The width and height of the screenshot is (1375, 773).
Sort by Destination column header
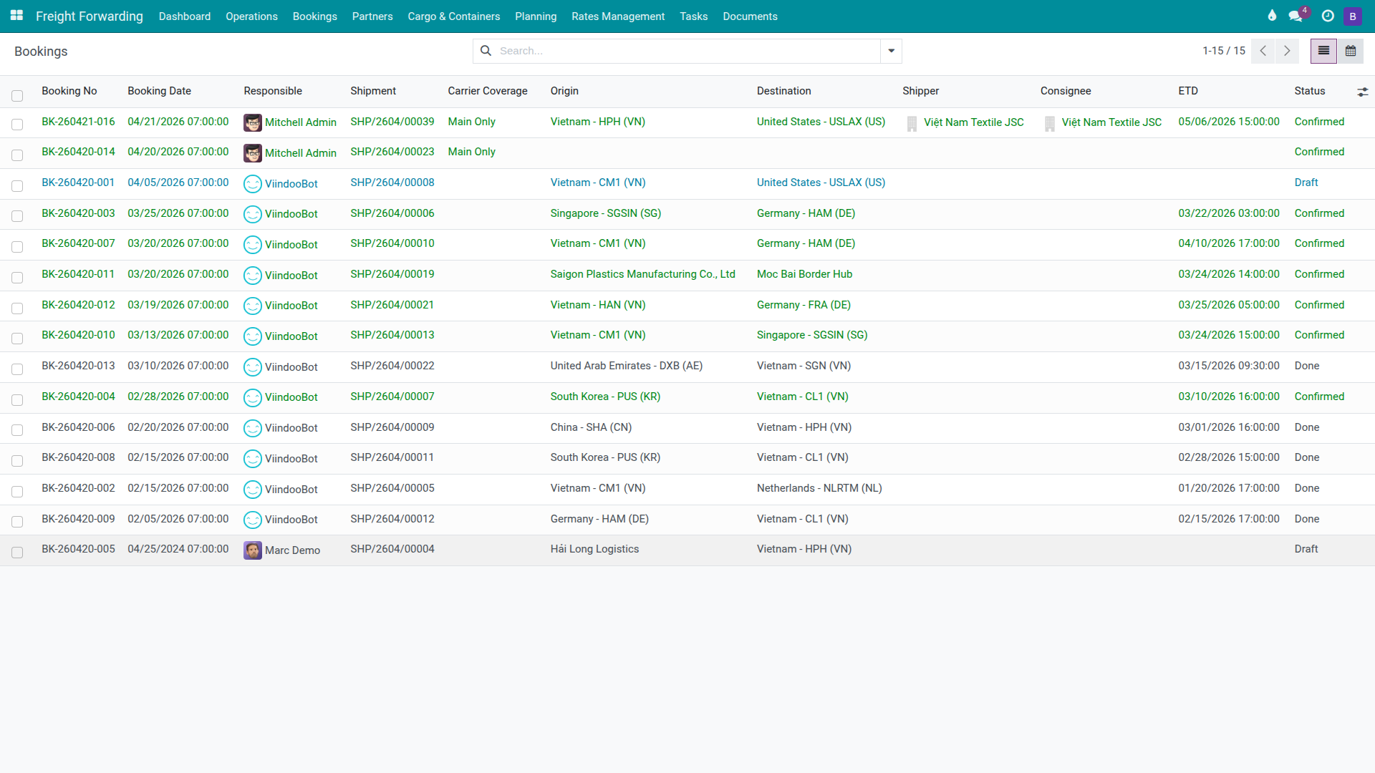(x=784, y=91)
